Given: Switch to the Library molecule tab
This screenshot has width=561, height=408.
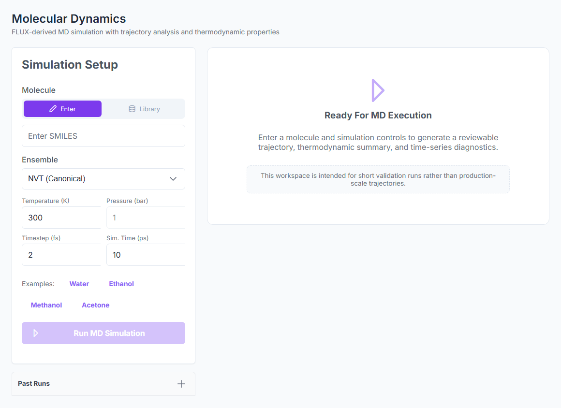Looking at the screenshot, I should pyautogui.click(x=144, y=109).
